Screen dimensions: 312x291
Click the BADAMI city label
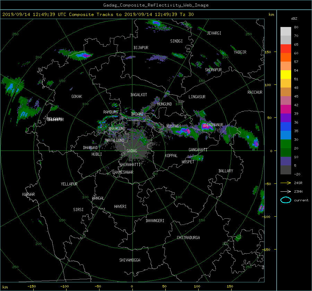[137, 114]
